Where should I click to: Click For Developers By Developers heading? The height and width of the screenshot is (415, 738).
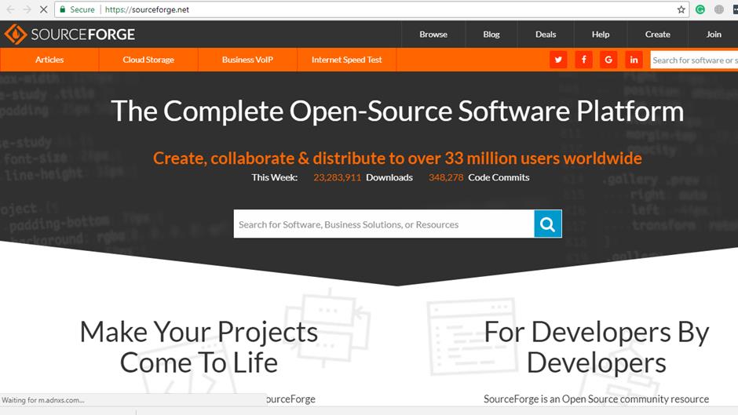click(597, 348)
